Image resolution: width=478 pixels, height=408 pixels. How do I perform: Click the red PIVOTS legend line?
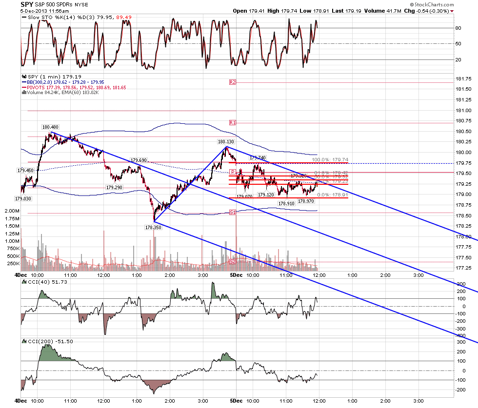click(x=24, y=87)
